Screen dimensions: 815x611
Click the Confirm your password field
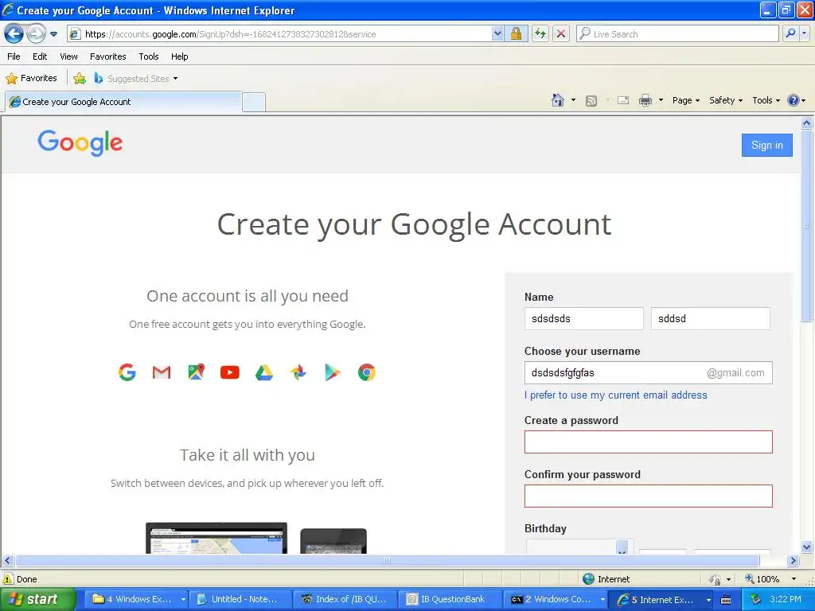[648, 496]
